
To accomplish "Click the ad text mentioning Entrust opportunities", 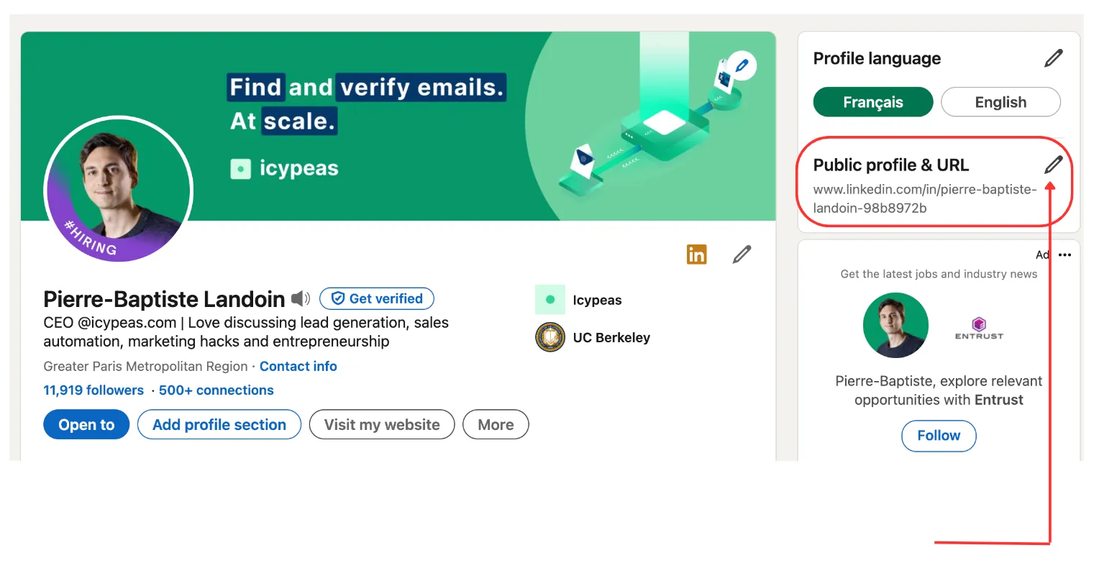I will [x=939, y=390].
